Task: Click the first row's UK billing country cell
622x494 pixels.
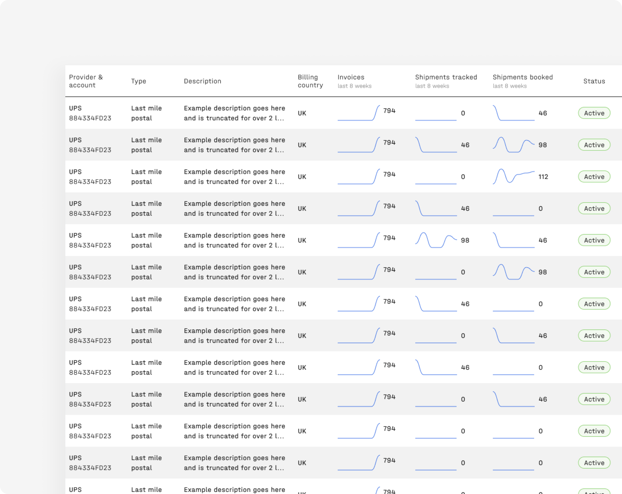Action: (x=302, y=113)
